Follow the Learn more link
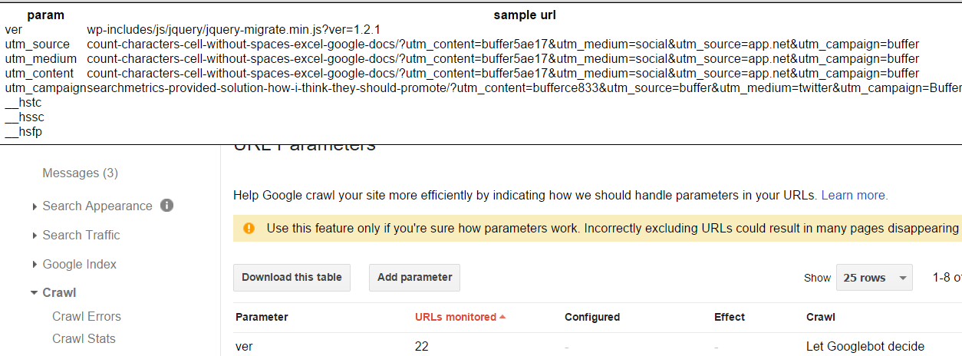The width and height of the screenshot is (962, 356). coord(855,196)
